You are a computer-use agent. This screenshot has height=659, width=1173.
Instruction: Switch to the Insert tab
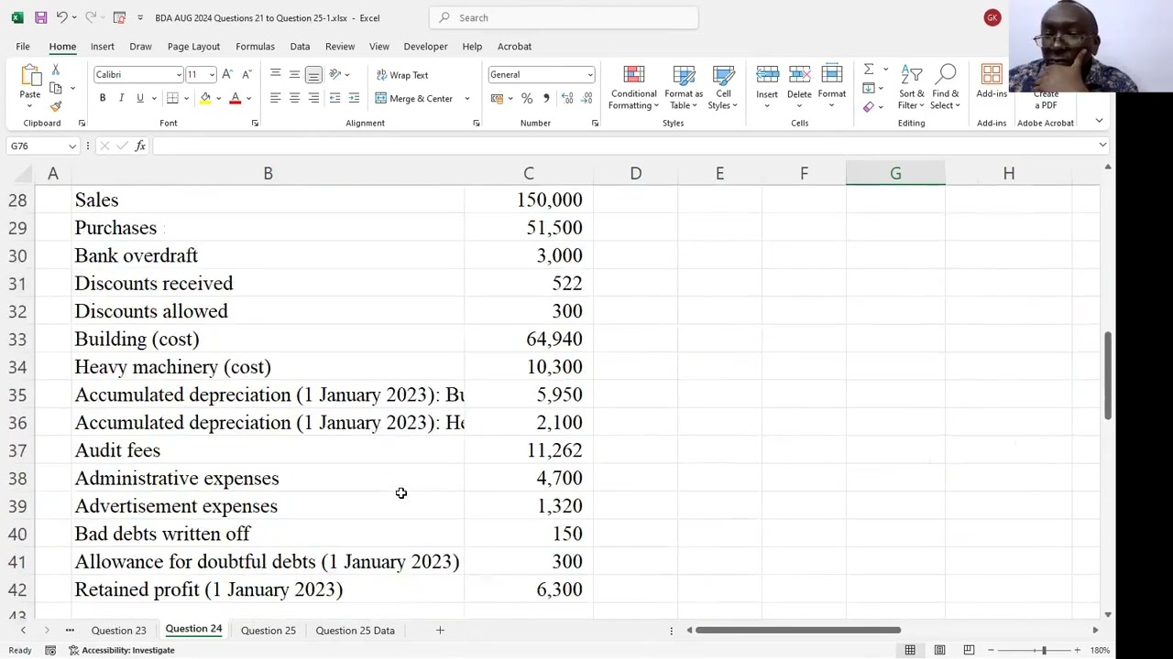coord(103,46)
